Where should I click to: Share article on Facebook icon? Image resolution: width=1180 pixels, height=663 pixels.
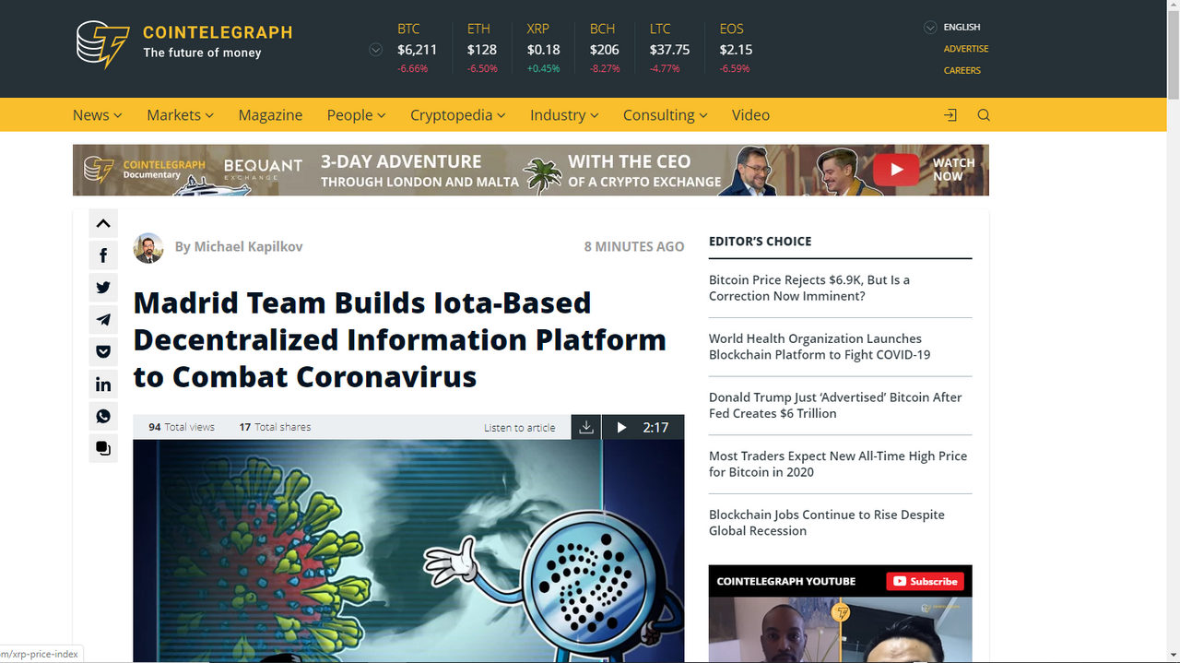pyautogui.click(x=103, y=255)
